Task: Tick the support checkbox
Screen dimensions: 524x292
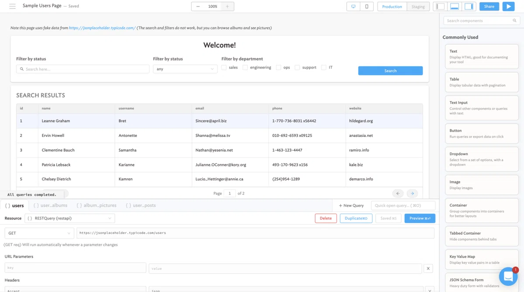Action: pos(297,68)
